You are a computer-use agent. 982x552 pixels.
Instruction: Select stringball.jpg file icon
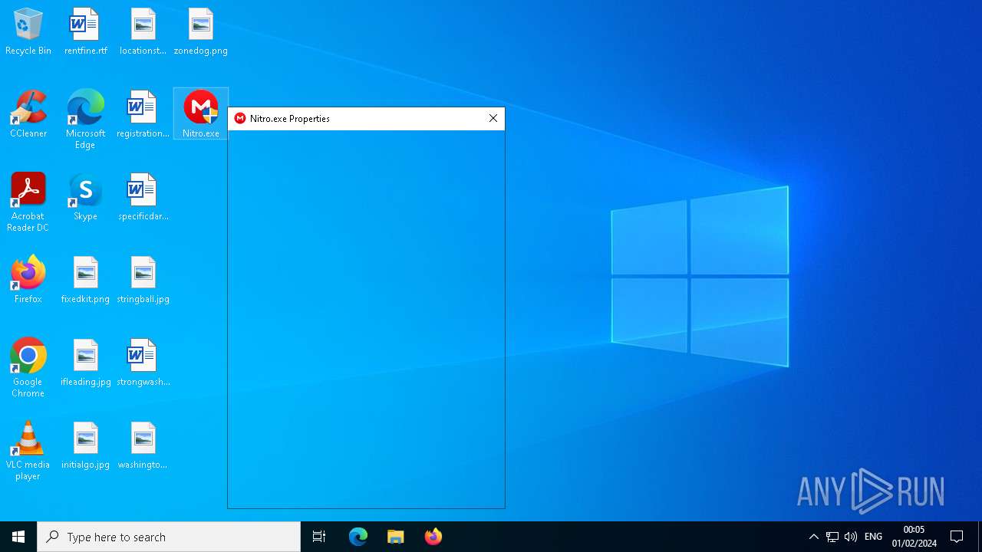tap(143, 280)
